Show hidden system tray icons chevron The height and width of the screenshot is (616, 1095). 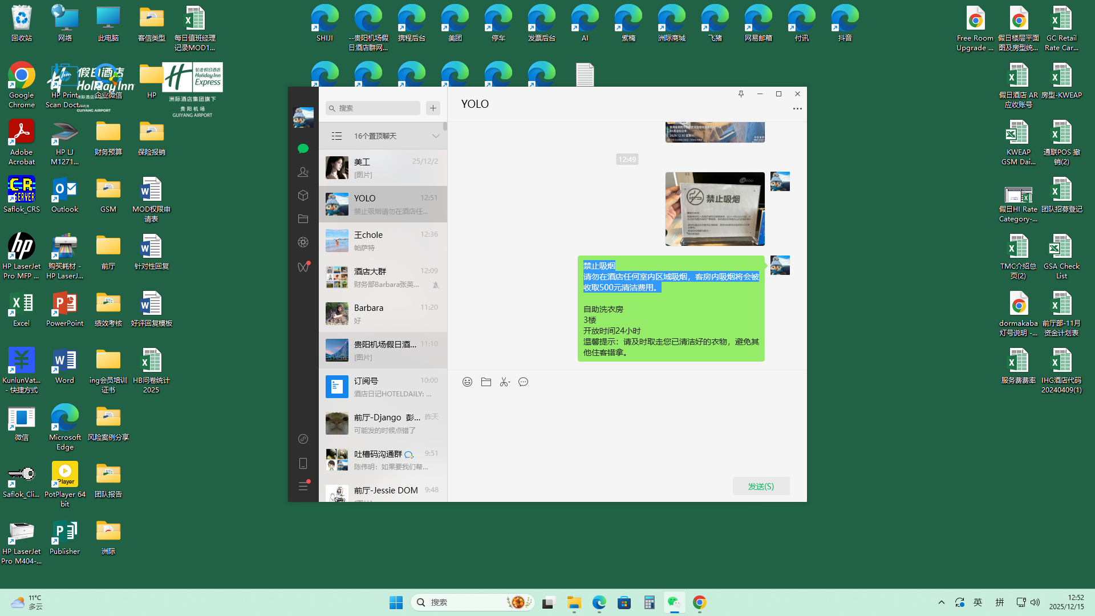(942, 602)
